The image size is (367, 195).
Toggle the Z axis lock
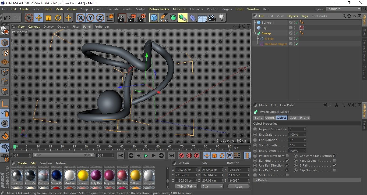(100, 18)
